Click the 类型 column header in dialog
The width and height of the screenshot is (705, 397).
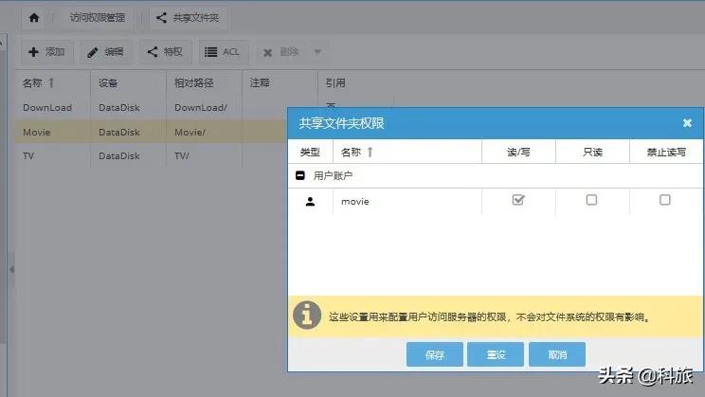click(310, 152)
